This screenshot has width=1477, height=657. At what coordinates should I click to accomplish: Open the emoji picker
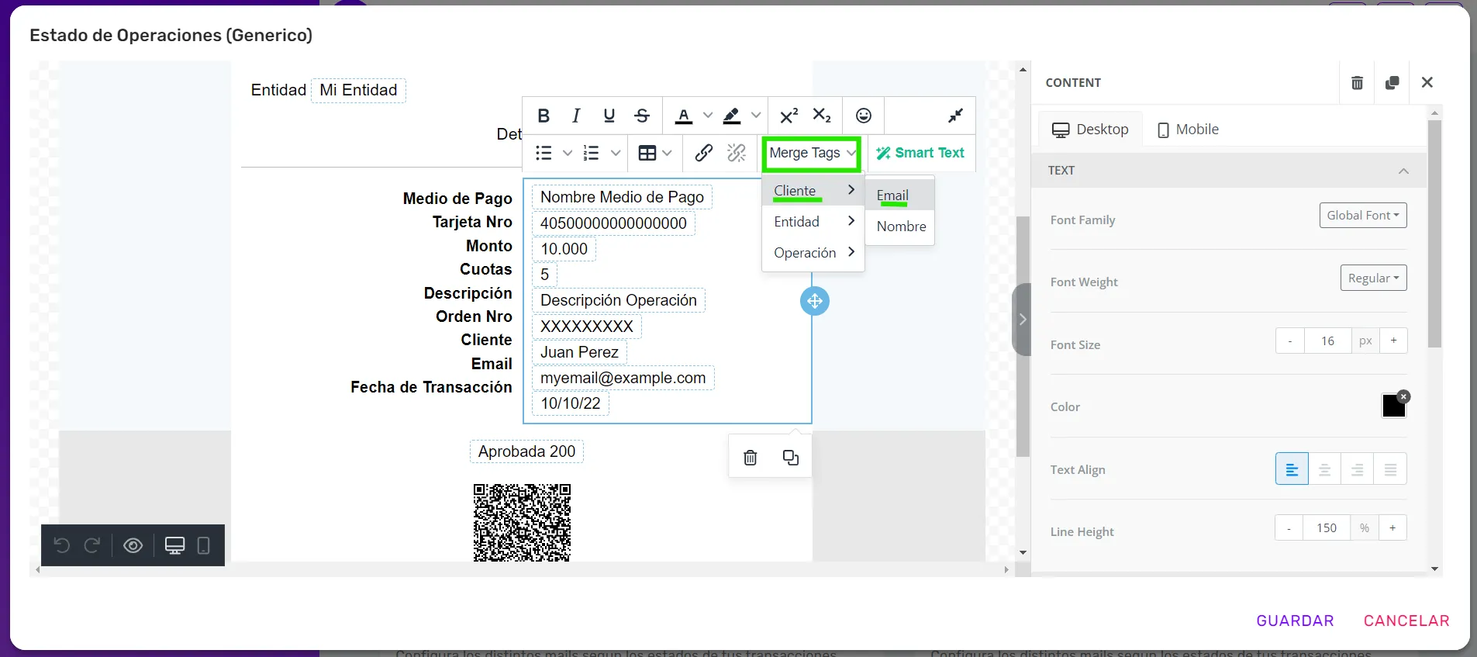coord(864,116)
